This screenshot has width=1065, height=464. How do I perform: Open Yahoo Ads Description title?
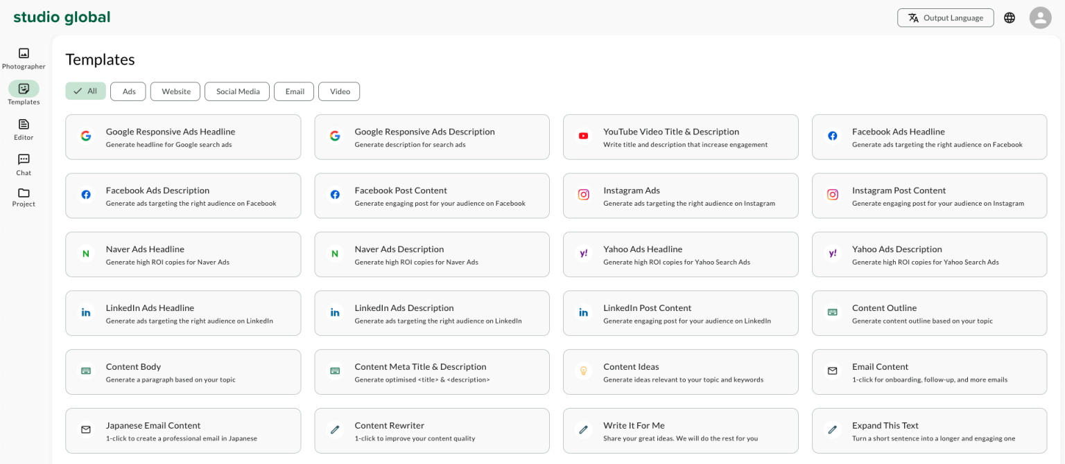point(897,249)
